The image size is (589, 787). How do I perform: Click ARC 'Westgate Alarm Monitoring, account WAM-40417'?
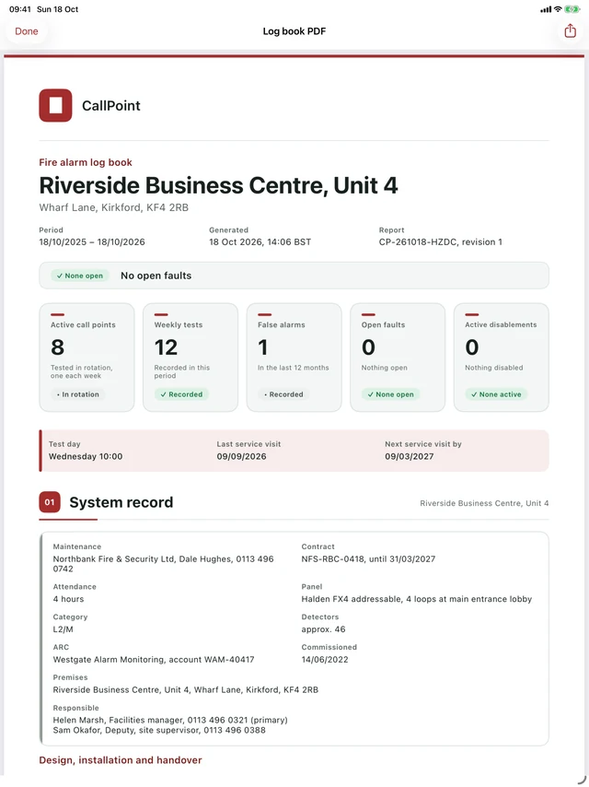154,660
